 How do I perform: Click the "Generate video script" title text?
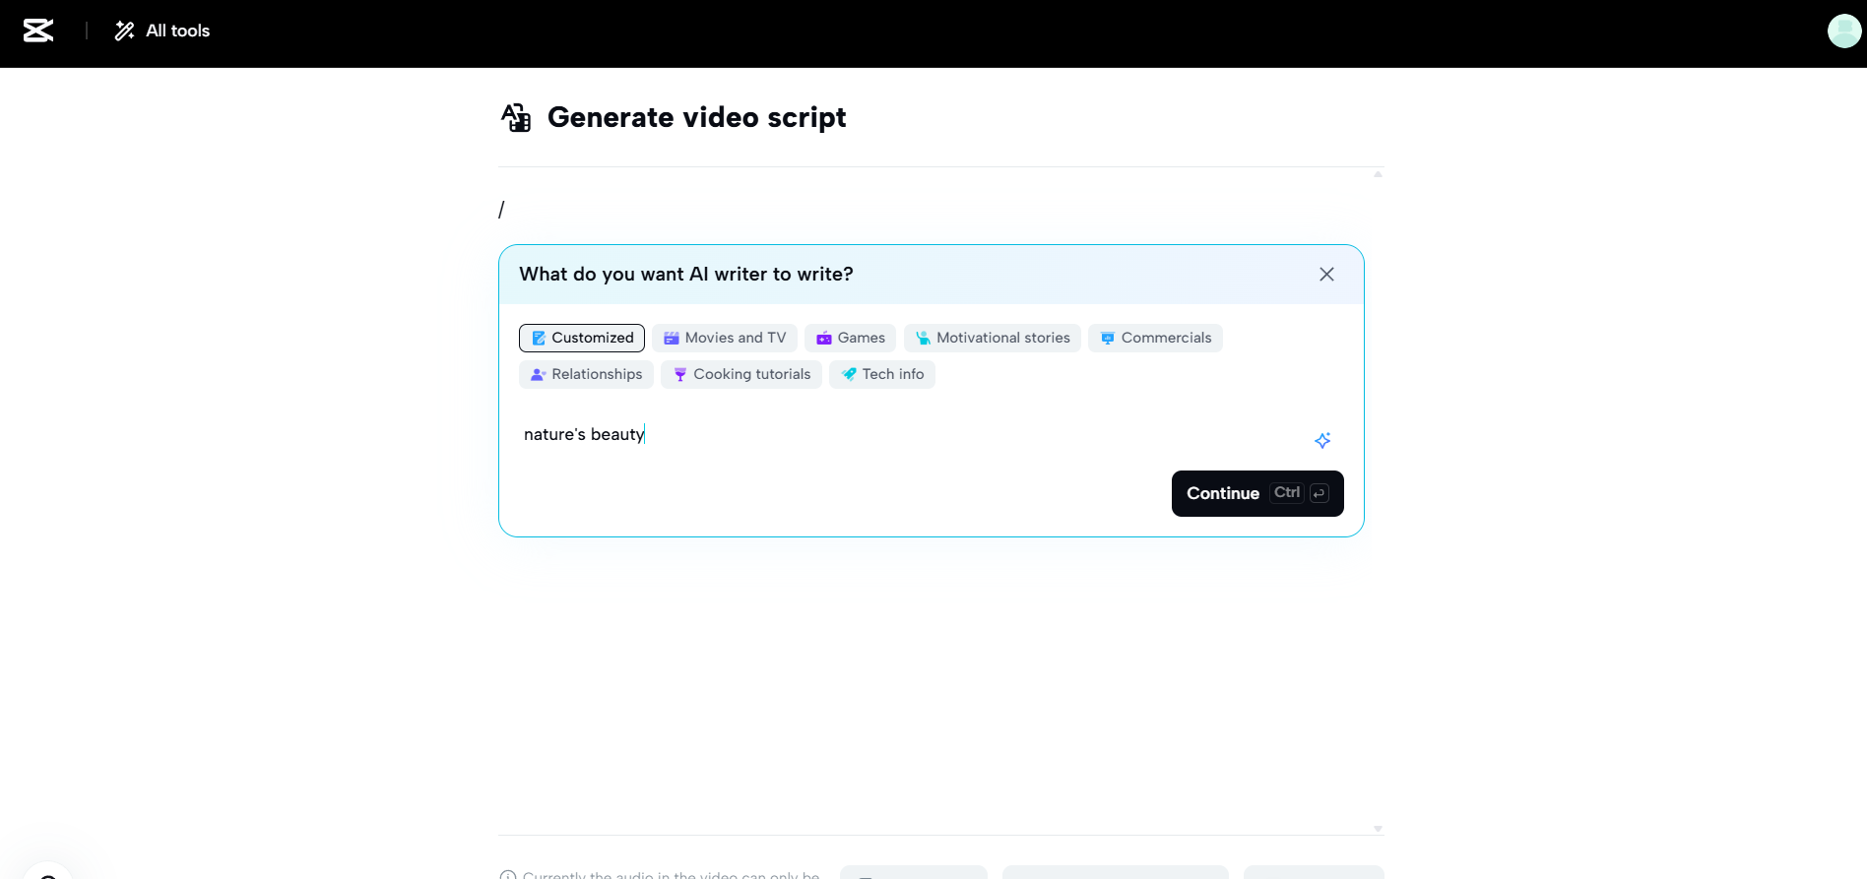[697, 117]
